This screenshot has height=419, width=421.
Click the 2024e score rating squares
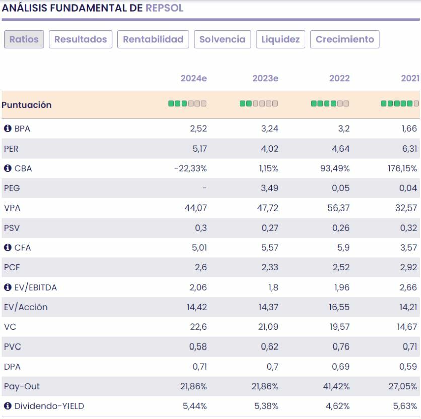tap(187, 104)
